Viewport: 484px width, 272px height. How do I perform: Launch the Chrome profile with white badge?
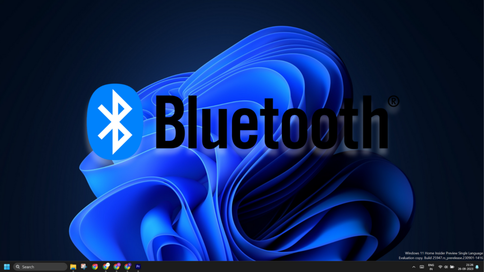105,266
